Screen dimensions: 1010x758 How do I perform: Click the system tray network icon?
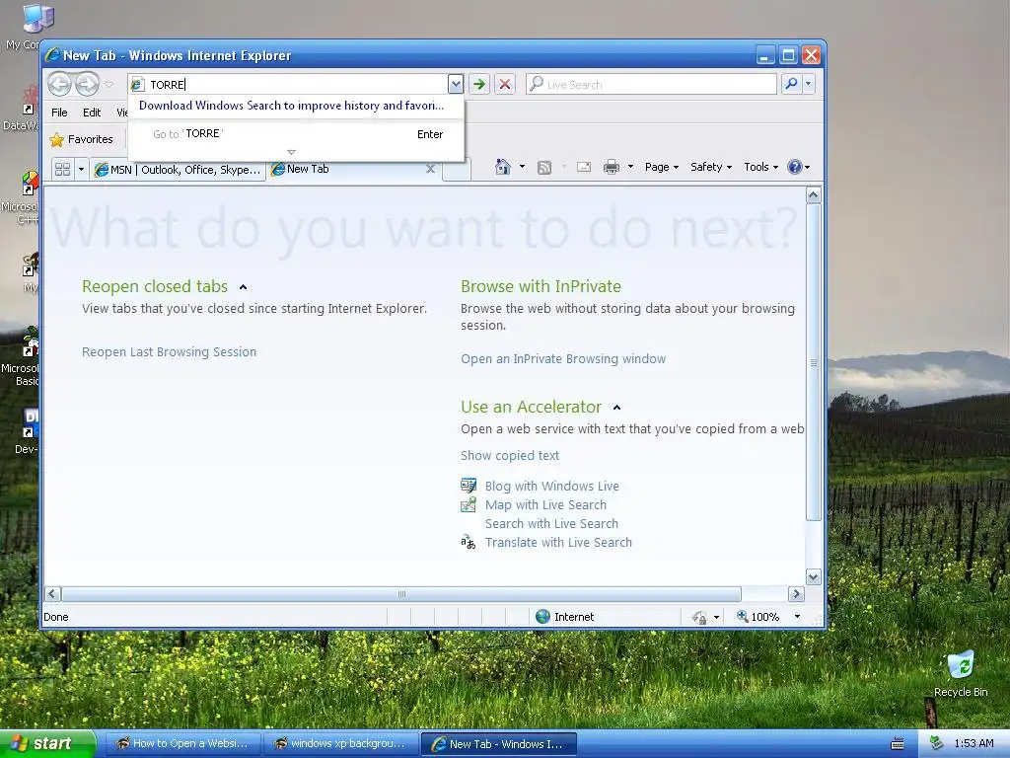[938, 743]
